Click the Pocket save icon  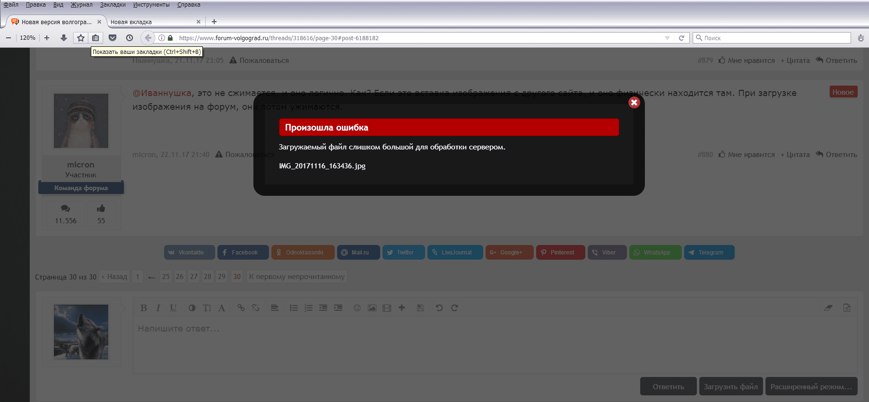[113, 38]
